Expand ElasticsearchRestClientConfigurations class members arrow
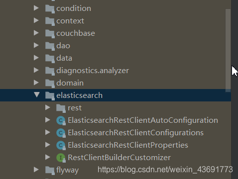The image size is (238, 179). pyautogui.click(x=48, y=132)
